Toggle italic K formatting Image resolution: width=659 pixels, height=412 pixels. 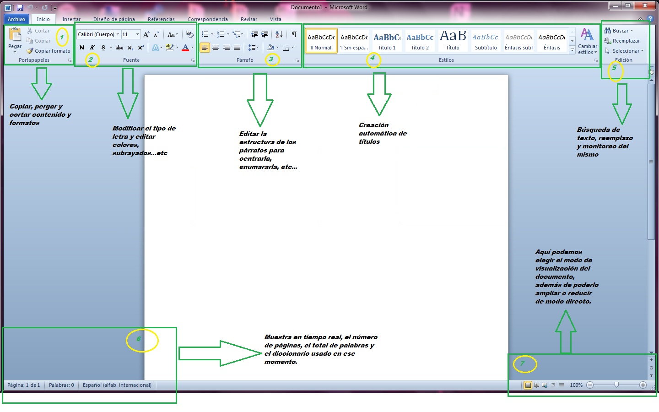click(x=92, y=48)
